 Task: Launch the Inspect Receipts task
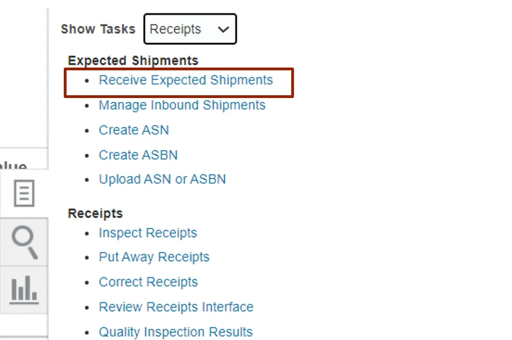coord(148,233)
